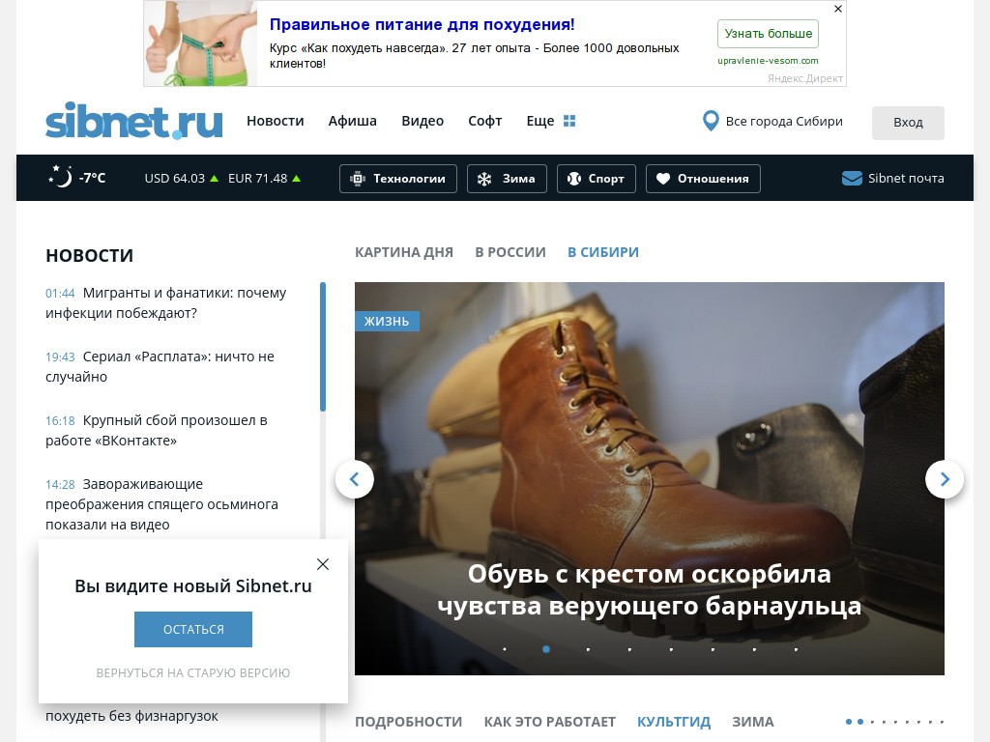Open news about sleeping octopus video
The image size is (990, 742).
pyautogui.click(x=161, y=504)
